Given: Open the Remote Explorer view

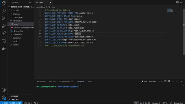Looking at the screenshot, I should 4,41.
